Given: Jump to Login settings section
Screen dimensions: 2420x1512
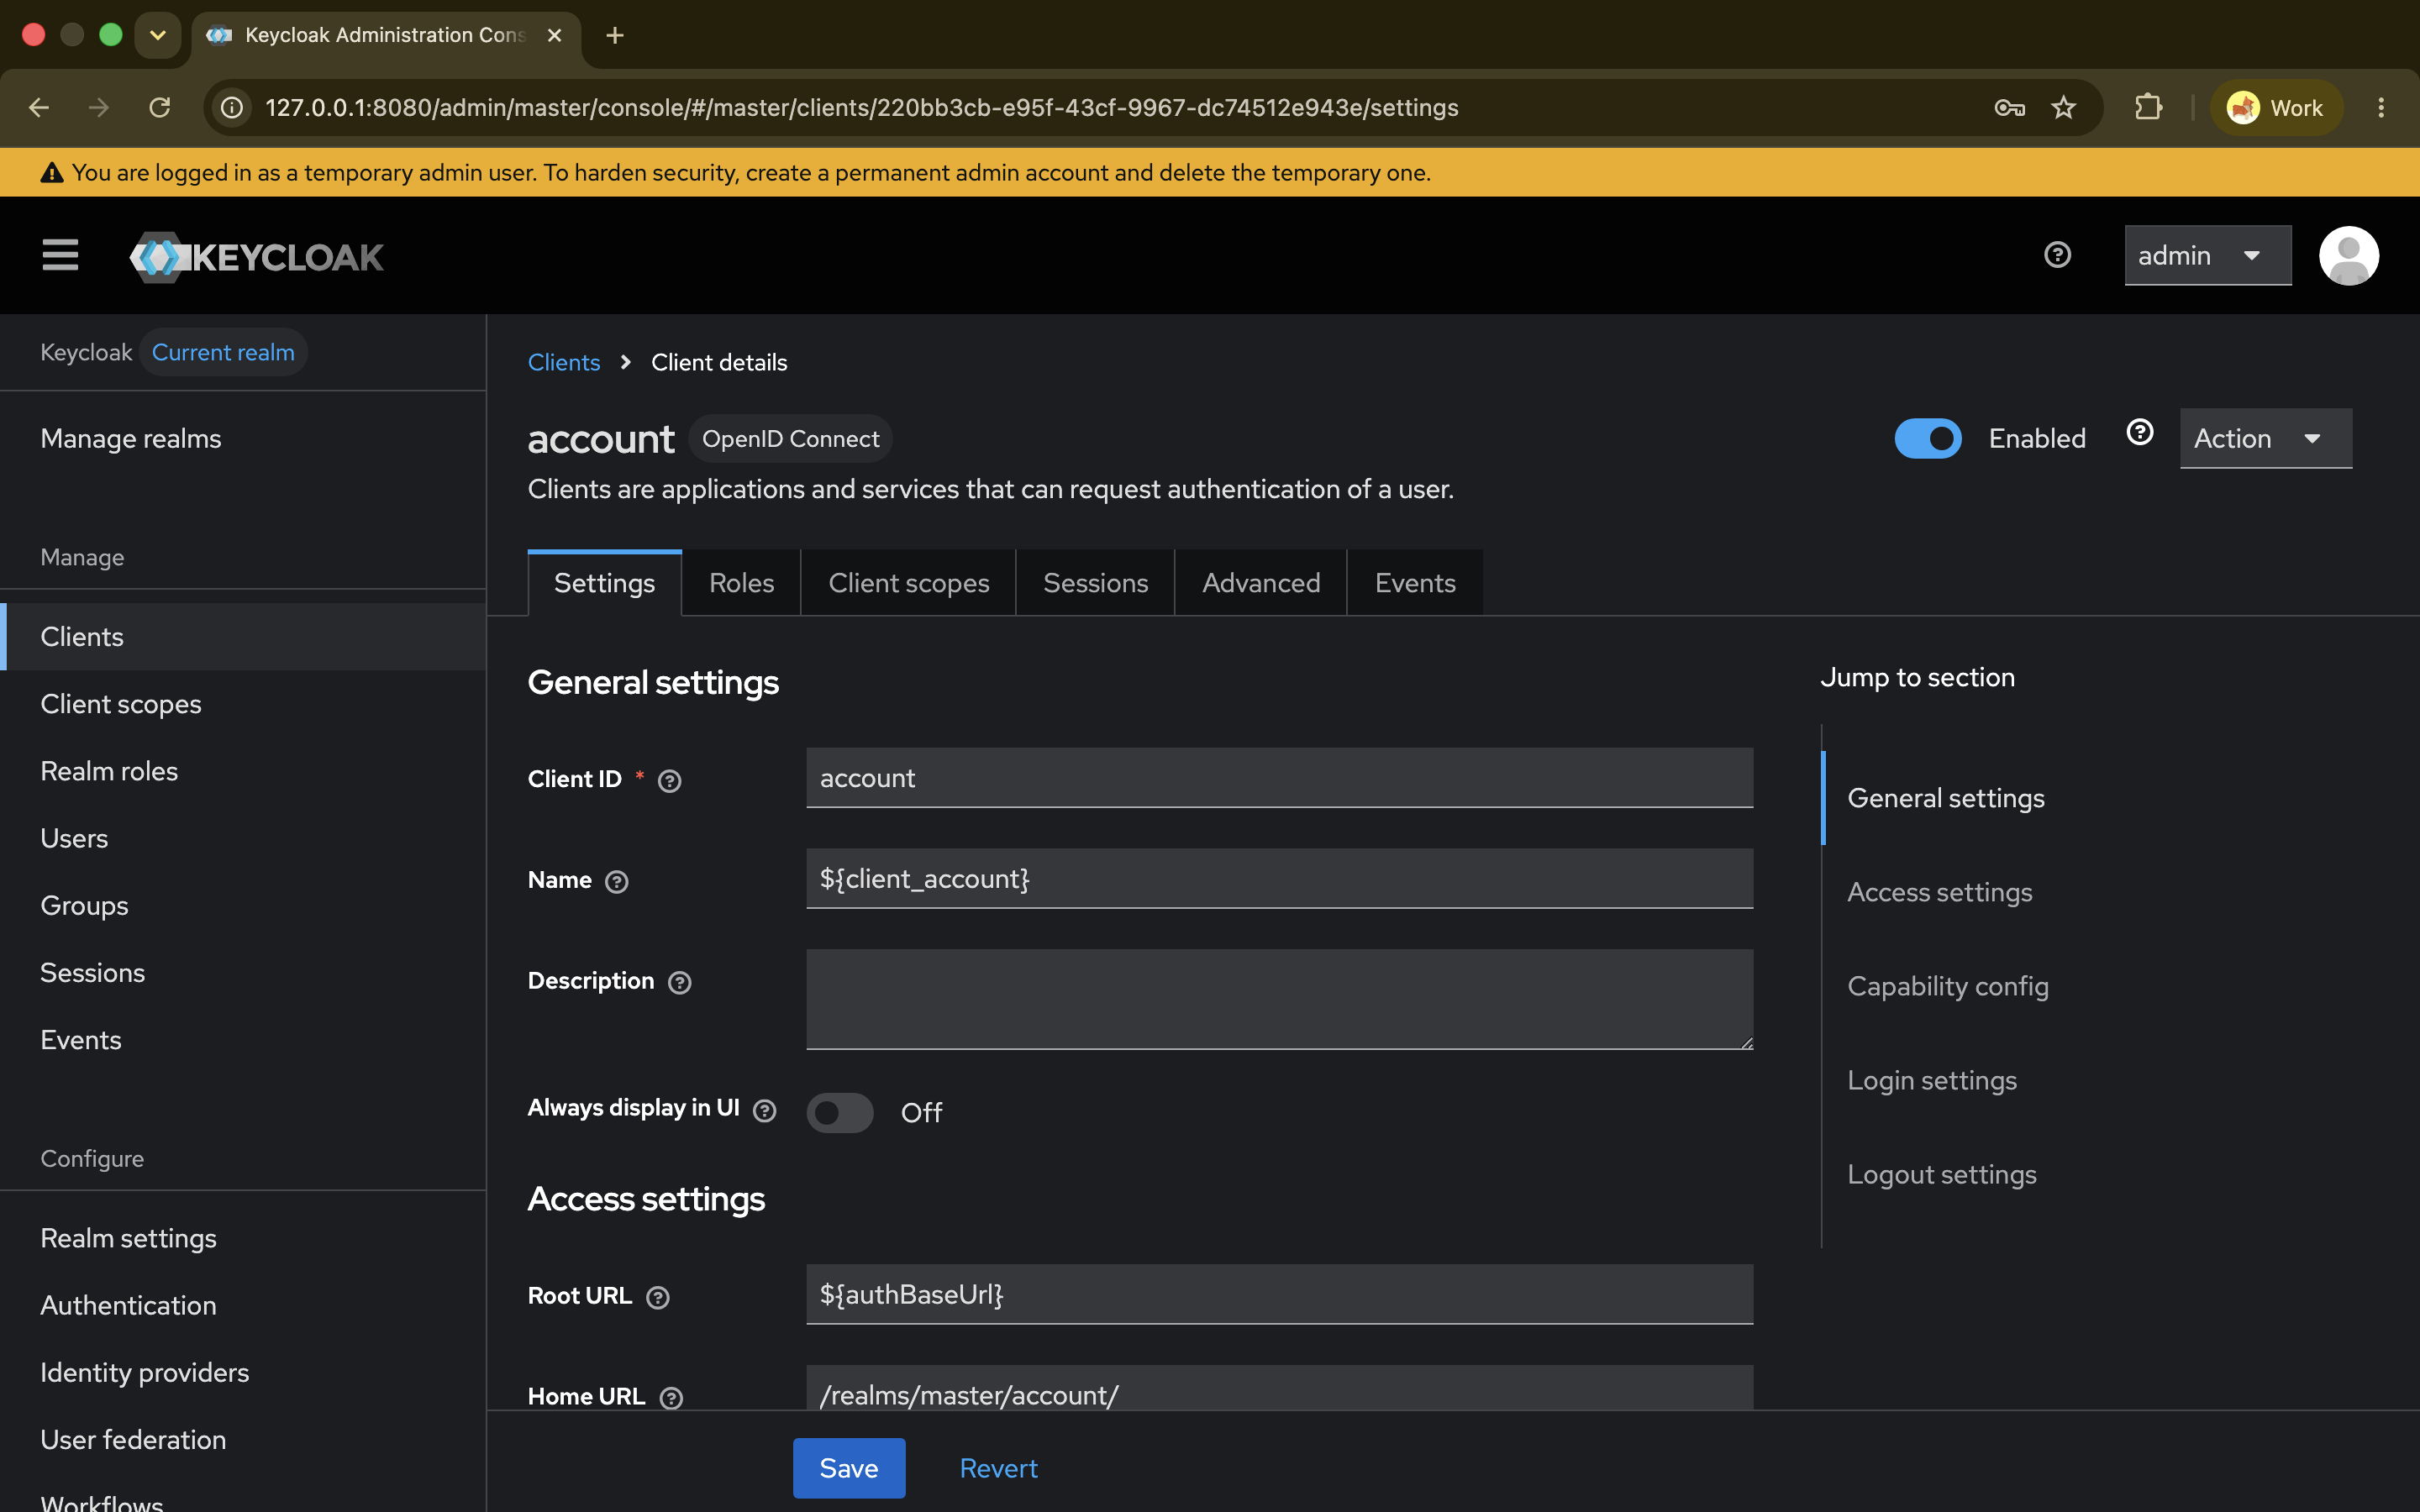Looking at the screenshot, I should [x=1931, y=1080].
